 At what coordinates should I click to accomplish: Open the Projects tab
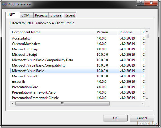(x=41, y=15)
